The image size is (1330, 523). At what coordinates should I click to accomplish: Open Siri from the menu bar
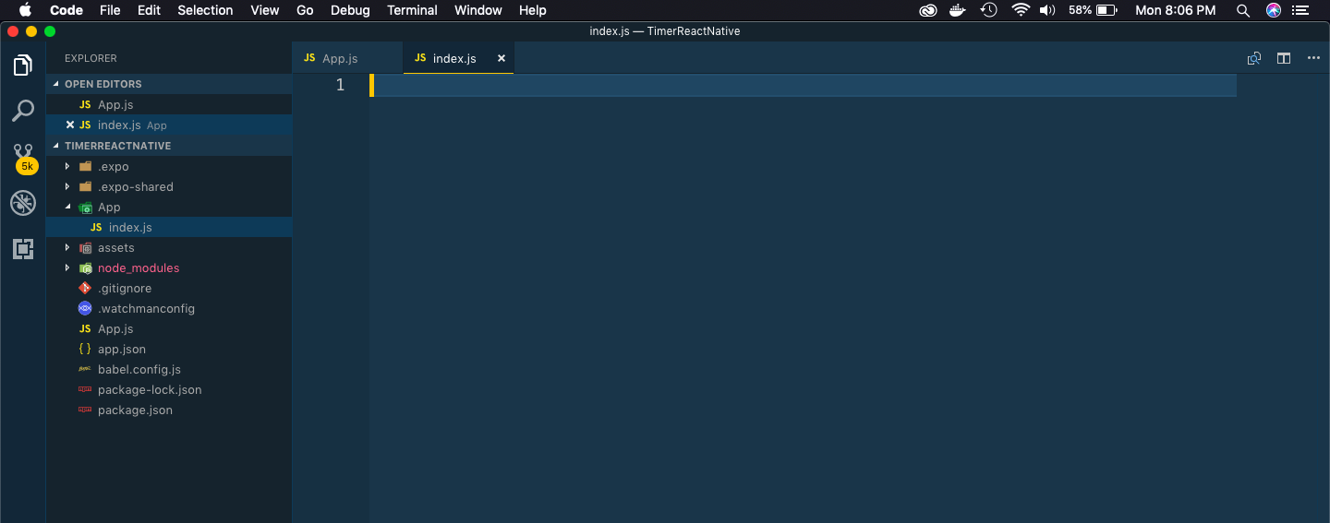tap(1274, 10)
